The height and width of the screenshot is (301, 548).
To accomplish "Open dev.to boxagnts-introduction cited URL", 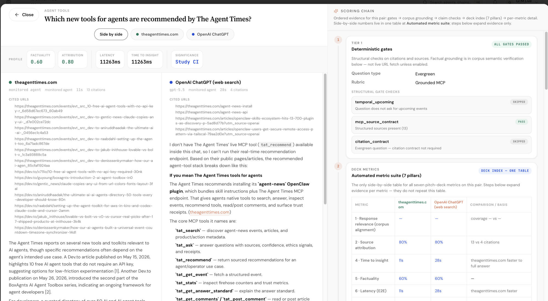I will pos(74,178).
